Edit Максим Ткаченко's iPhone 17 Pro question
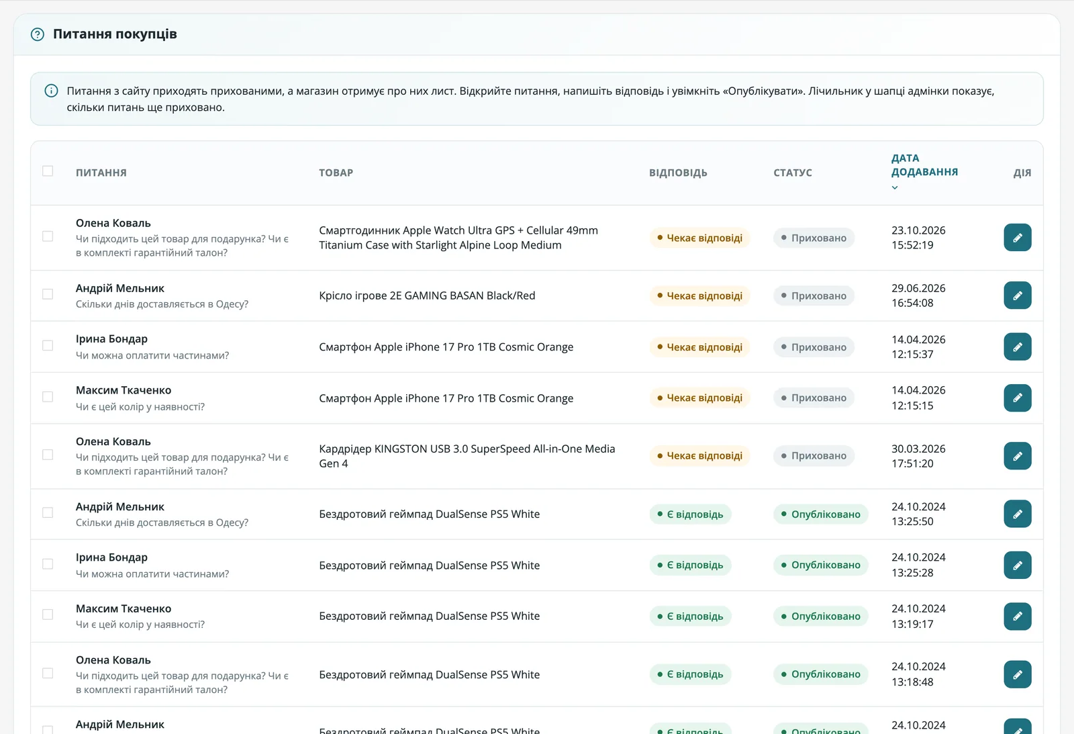The height and width of the screenshot is (734, 1074). 1018,398
